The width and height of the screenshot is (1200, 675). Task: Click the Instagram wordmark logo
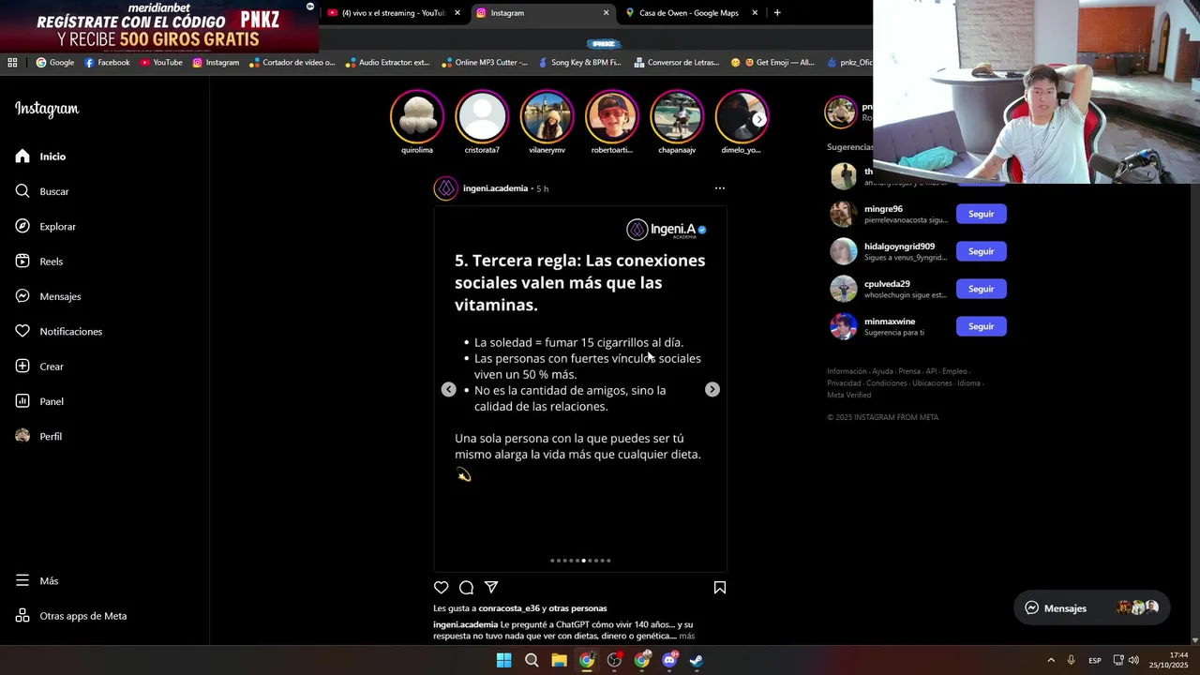coord(47,109)
